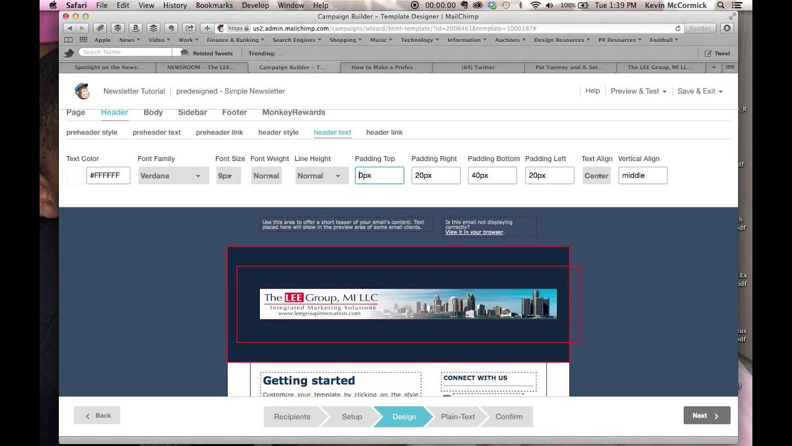Go back with Safari's back arrow
This screenshot has height=446, width=792.
pos(69,28)
